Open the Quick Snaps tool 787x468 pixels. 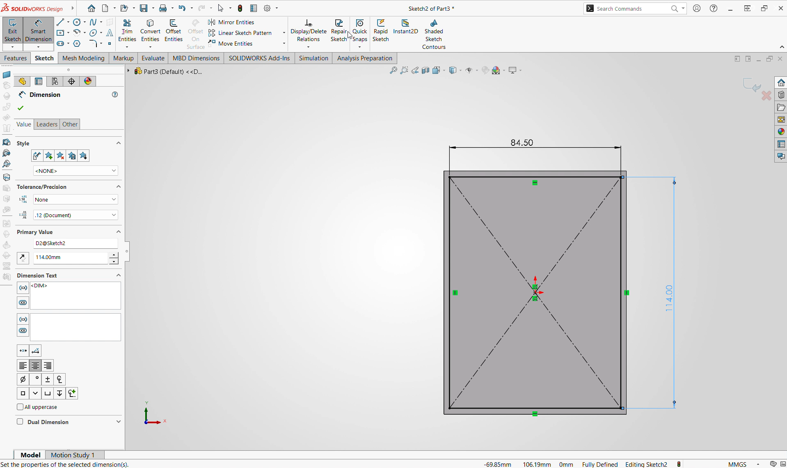click(360, 31)
